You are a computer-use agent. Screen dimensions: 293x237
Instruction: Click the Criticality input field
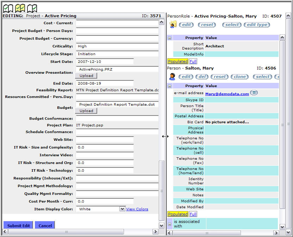tap(117, 46)
